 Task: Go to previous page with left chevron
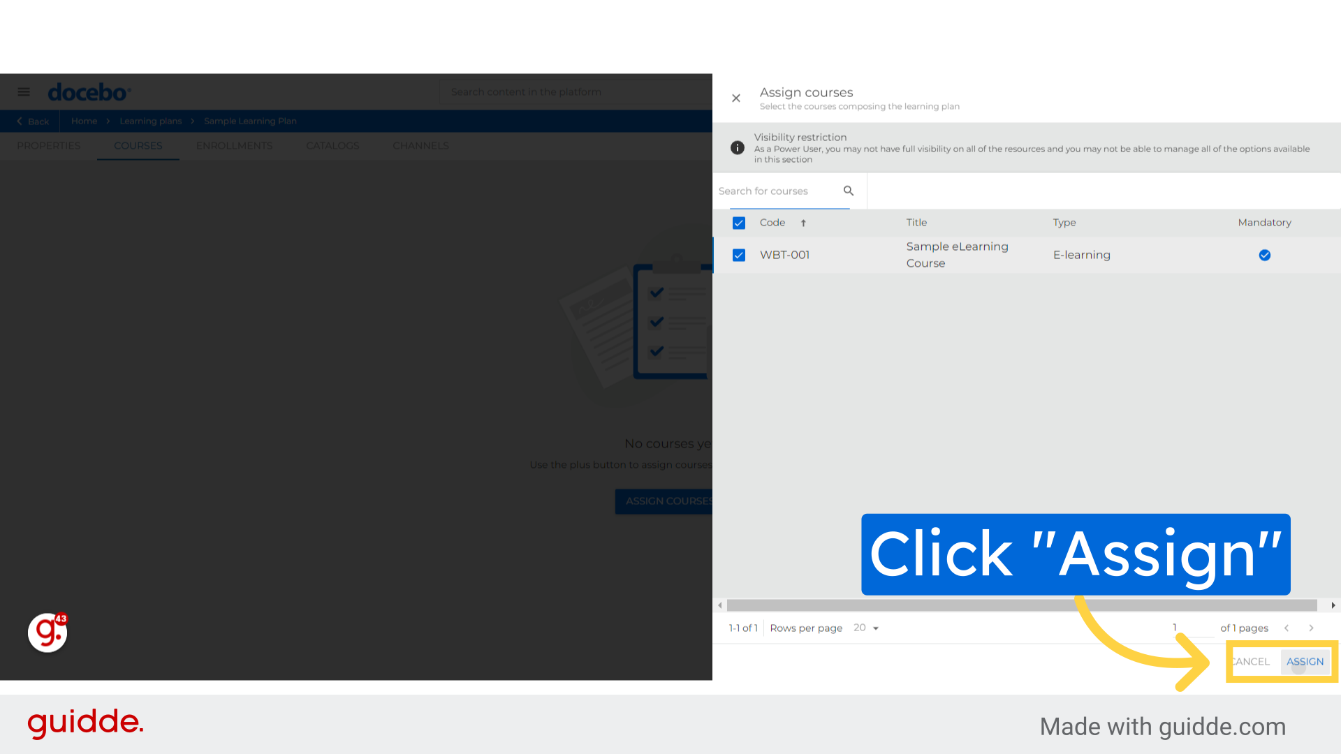(1287, 628)
